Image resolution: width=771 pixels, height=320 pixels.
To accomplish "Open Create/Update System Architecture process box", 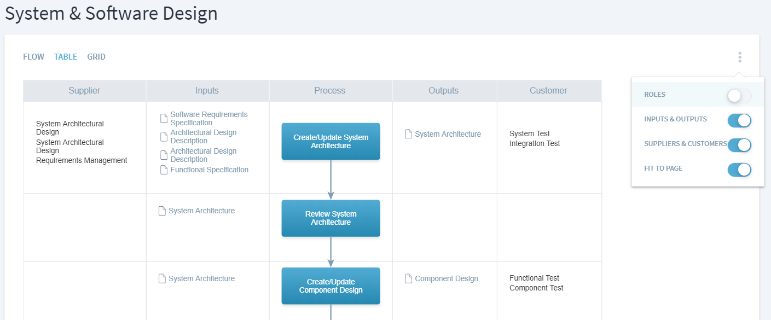I will point(331,142).
